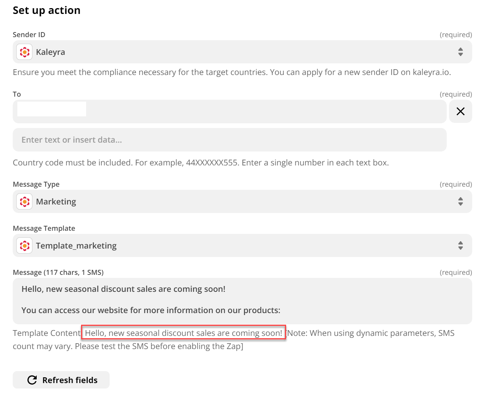This screenshot has width=483, height=402.
Task: Click the Refresh fields button
Action: [61, 380]
